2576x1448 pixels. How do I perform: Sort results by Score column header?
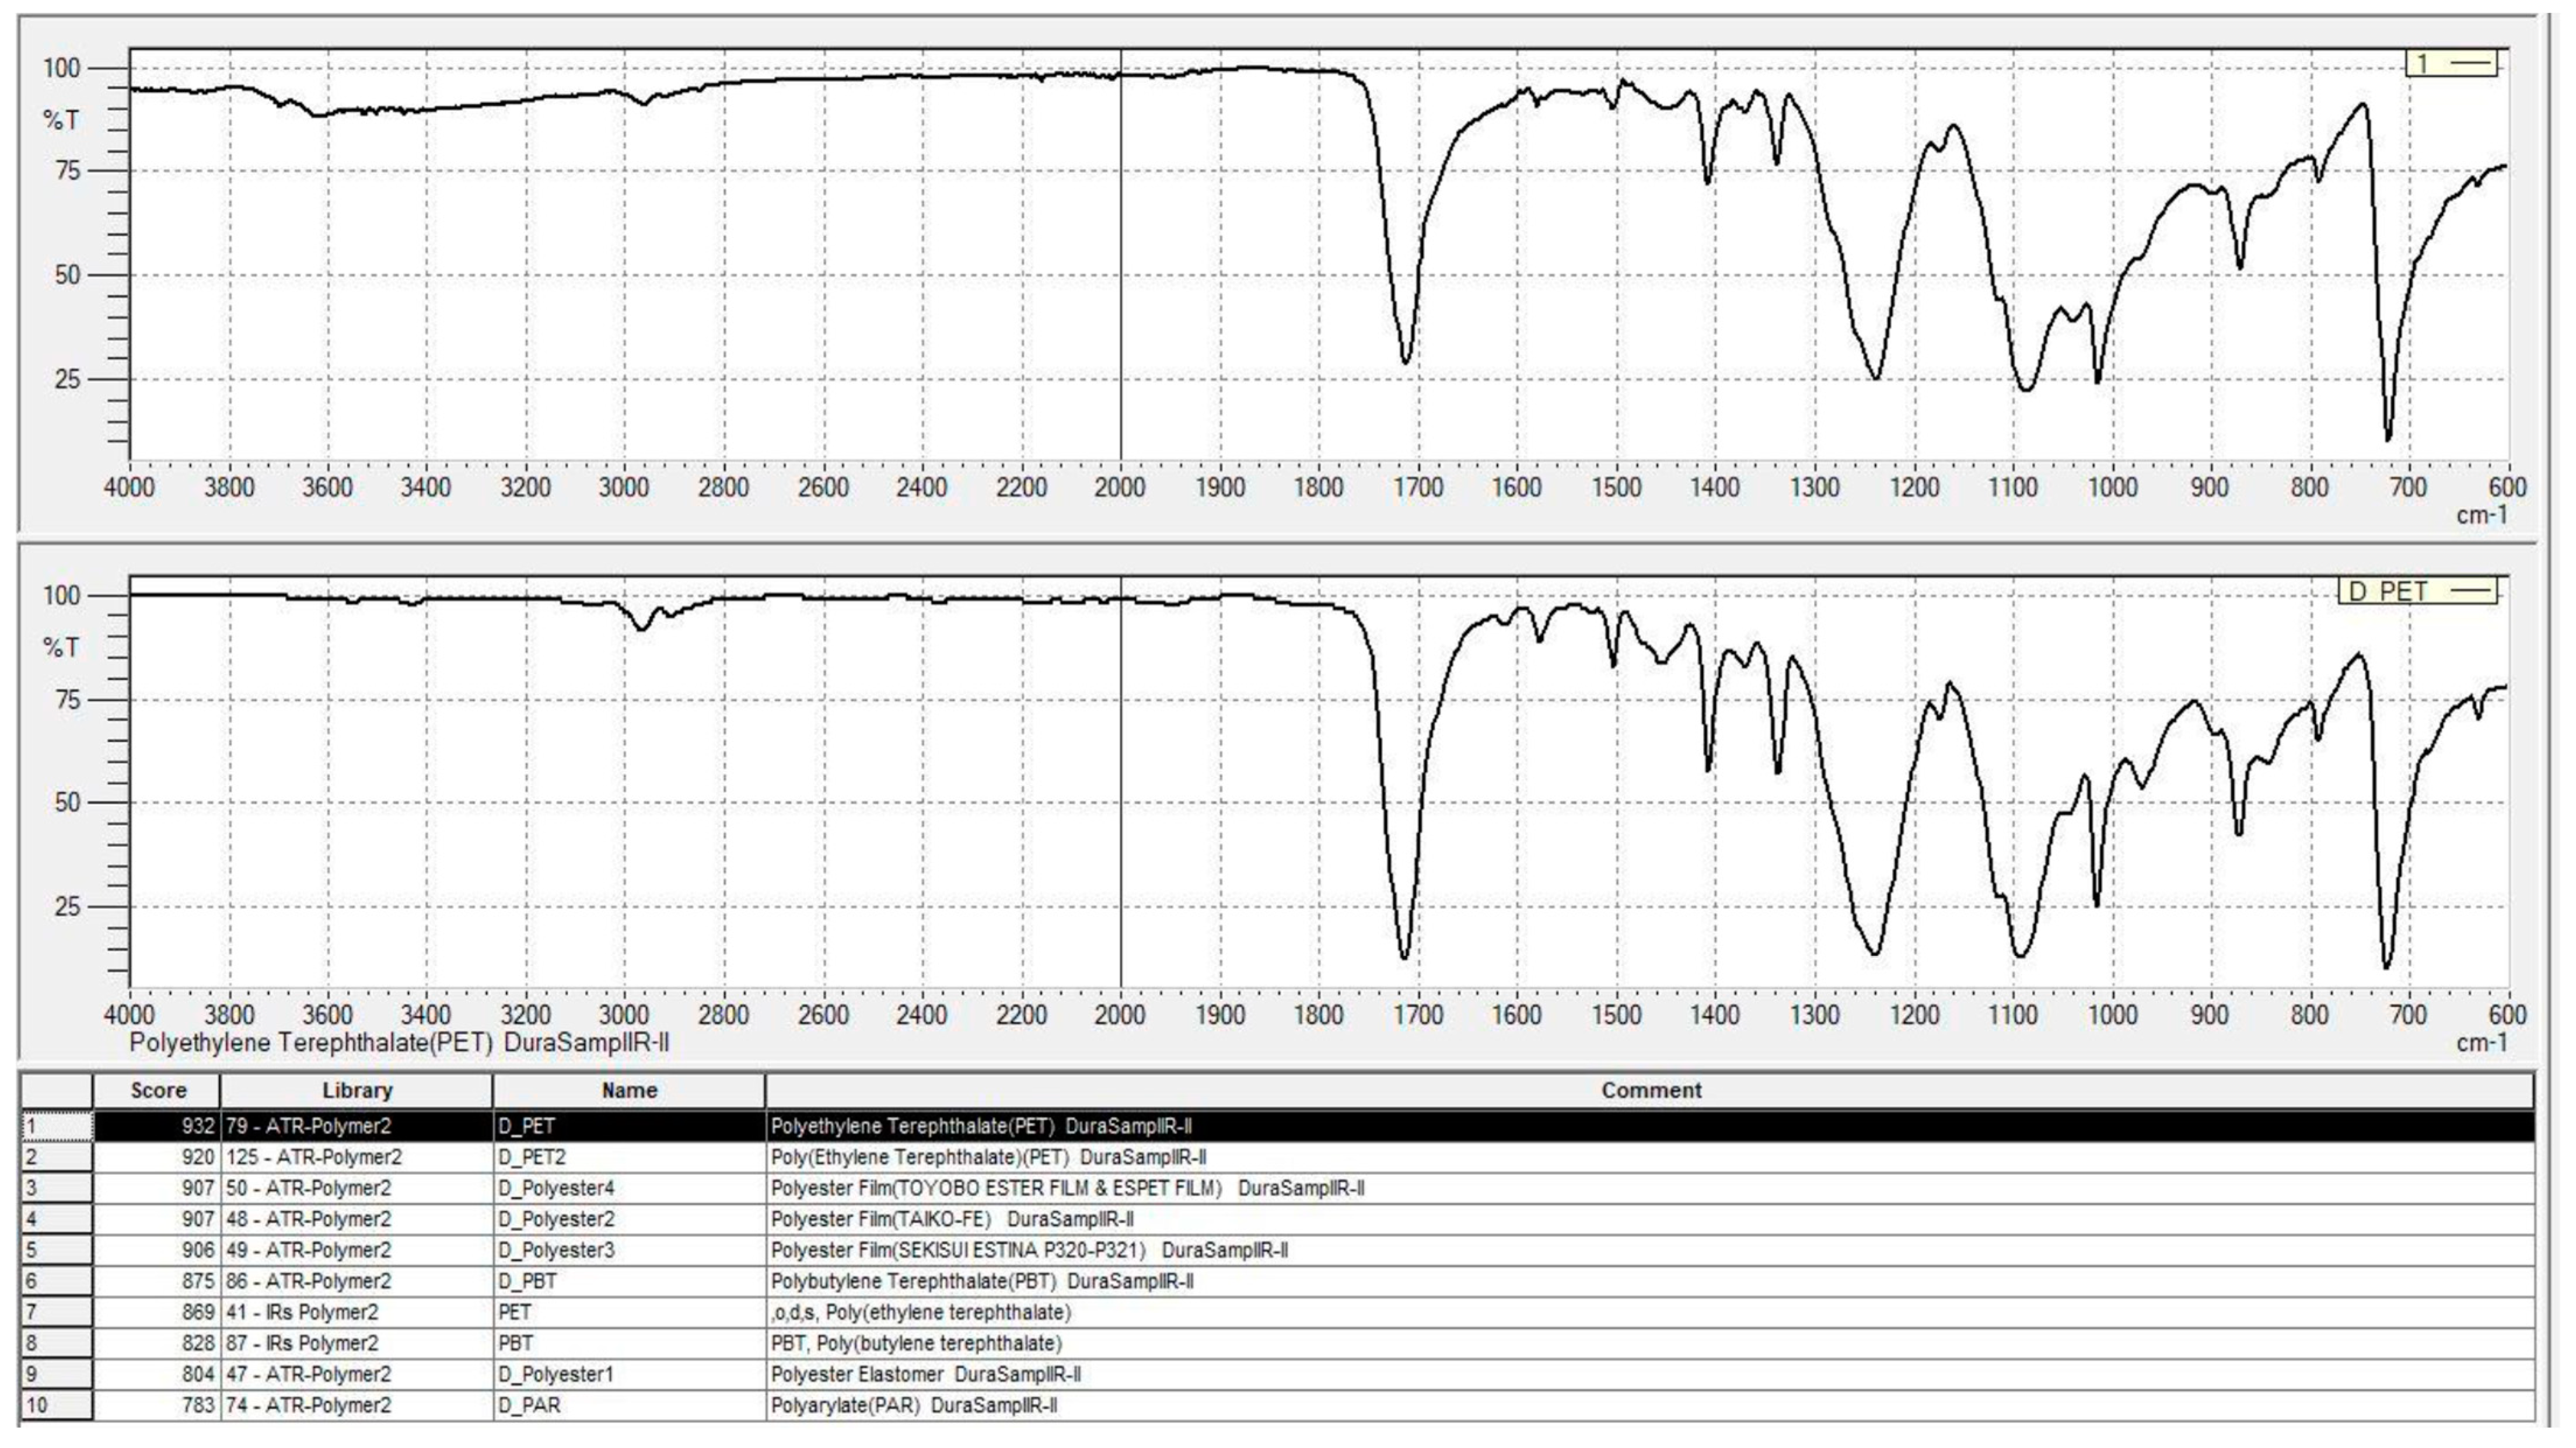[157, 1090]
